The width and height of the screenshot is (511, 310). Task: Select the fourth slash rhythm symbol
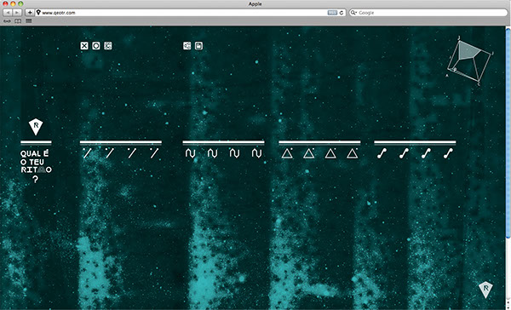tap(154, 153)
